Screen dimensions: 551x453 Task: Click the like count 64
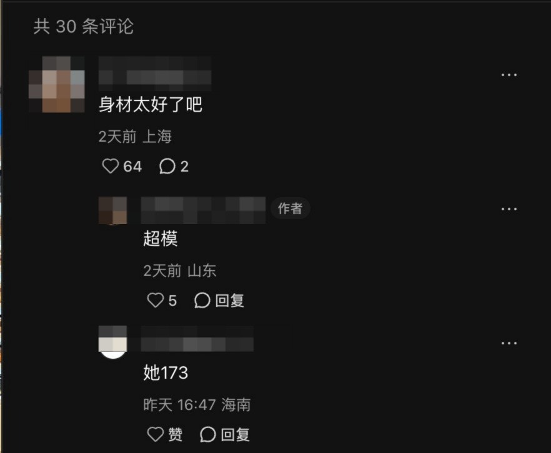[x=132, y=167]
